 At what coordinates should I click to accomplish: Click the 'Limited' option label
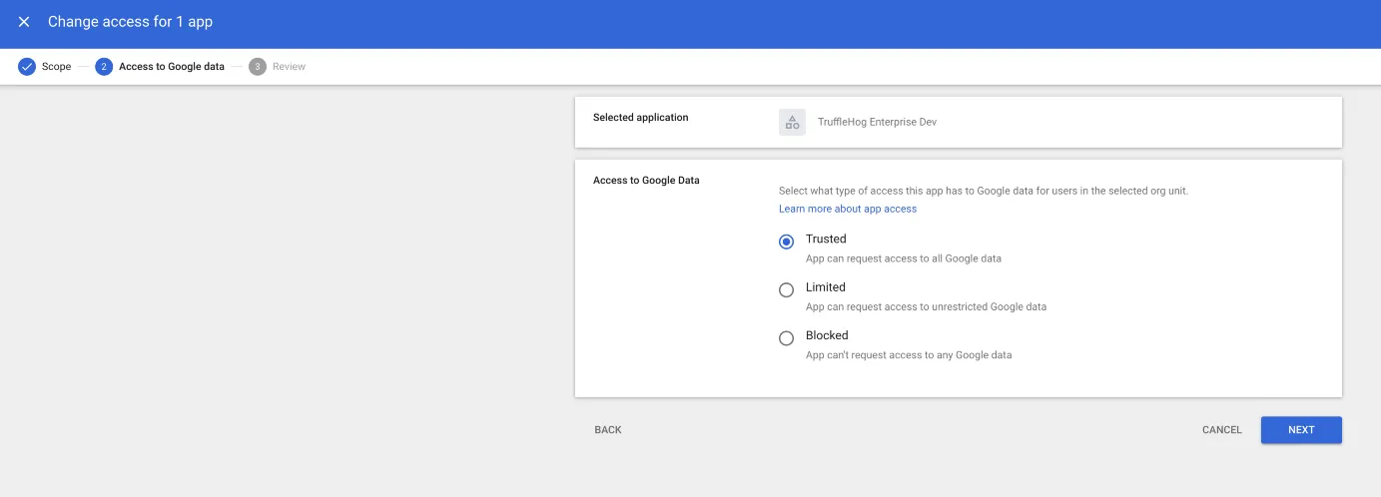(x=826, y=287)
